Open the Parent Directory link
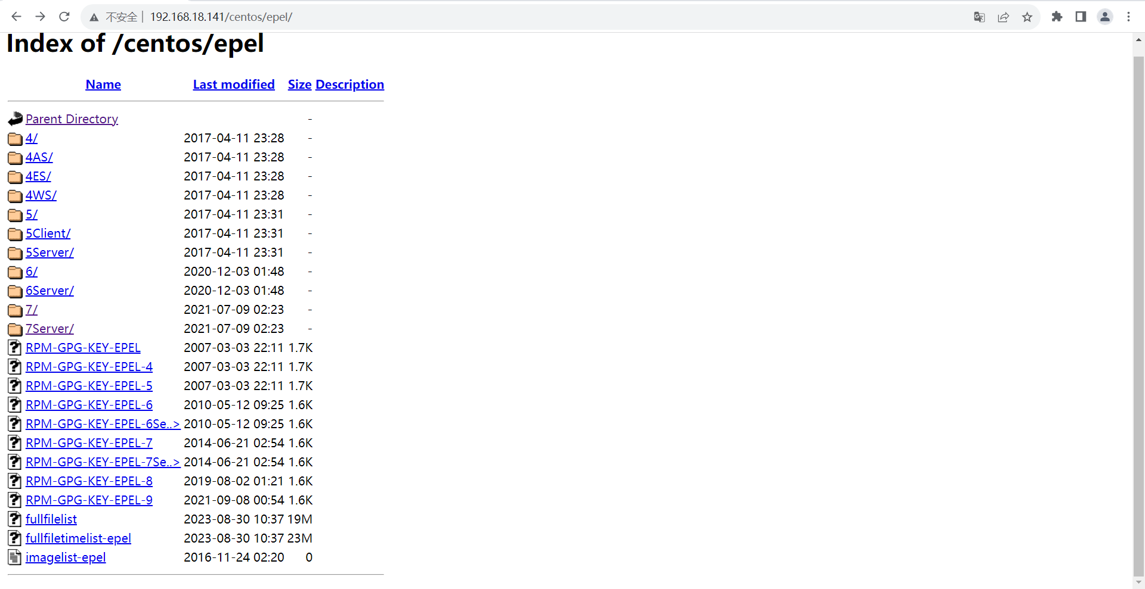Viewport: 1145px width, 589px height. (x=72, y=119)
